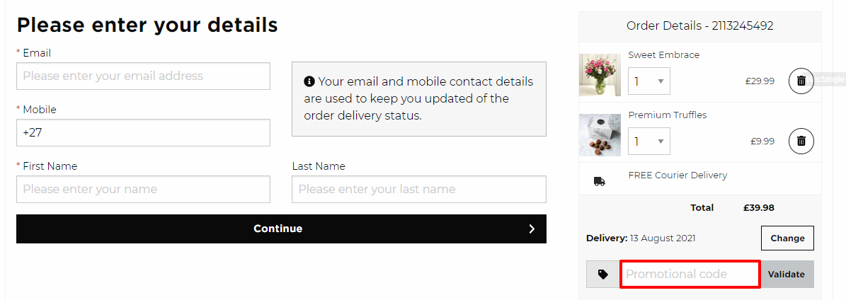Screen dimensions: 846x300
Task: Delete Sweet Embrace item using trash icon
Action: click(x=801, y=81)
